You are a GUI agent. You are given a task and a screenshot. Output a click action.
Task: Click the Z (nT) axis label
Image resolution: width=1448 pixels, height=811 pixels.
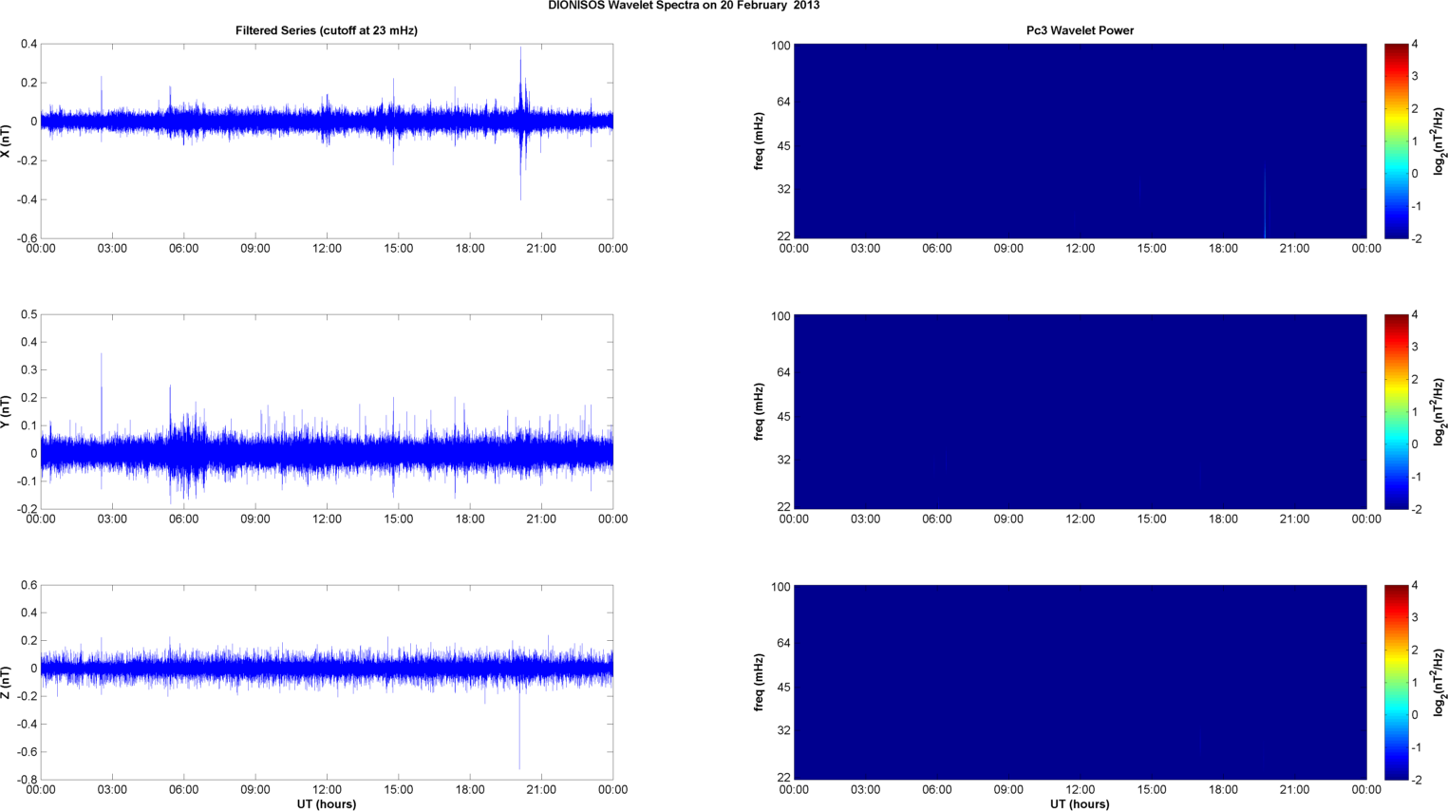(x=7, y=682)
